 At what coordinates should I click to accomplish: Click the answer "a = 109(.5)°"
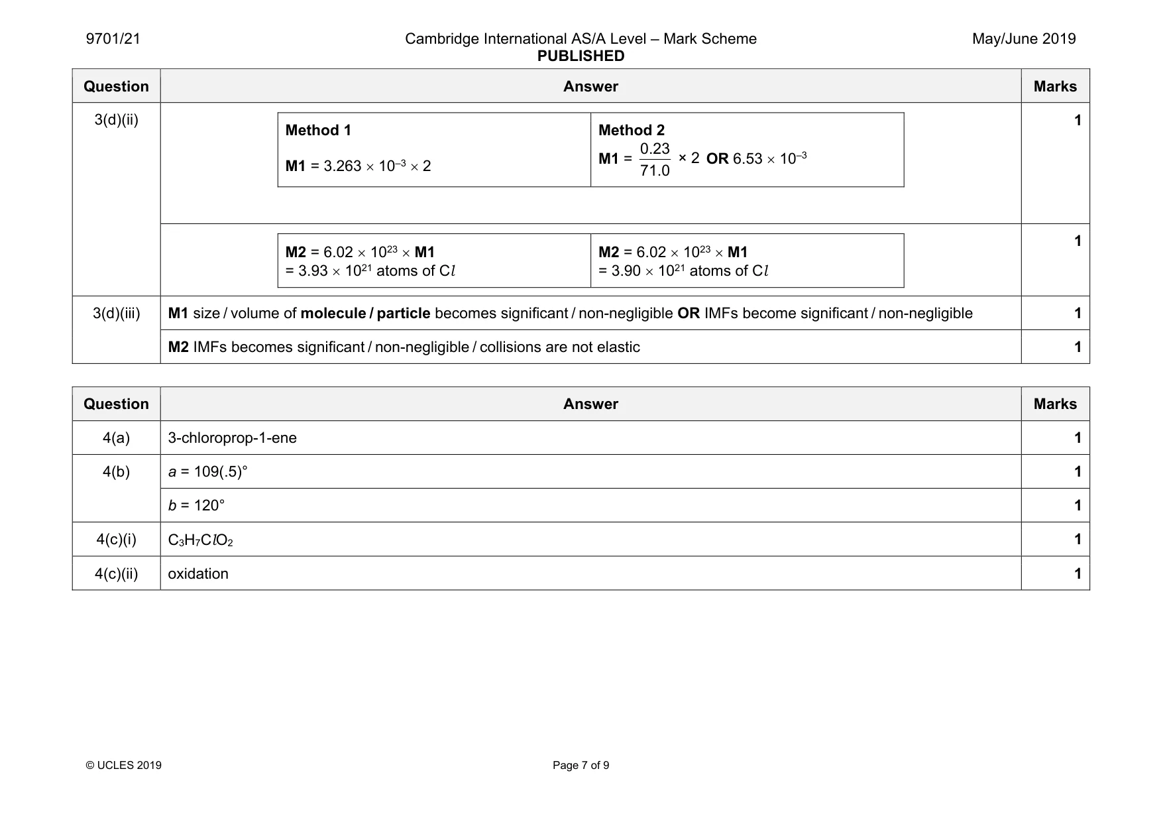[x=207, y=471]
